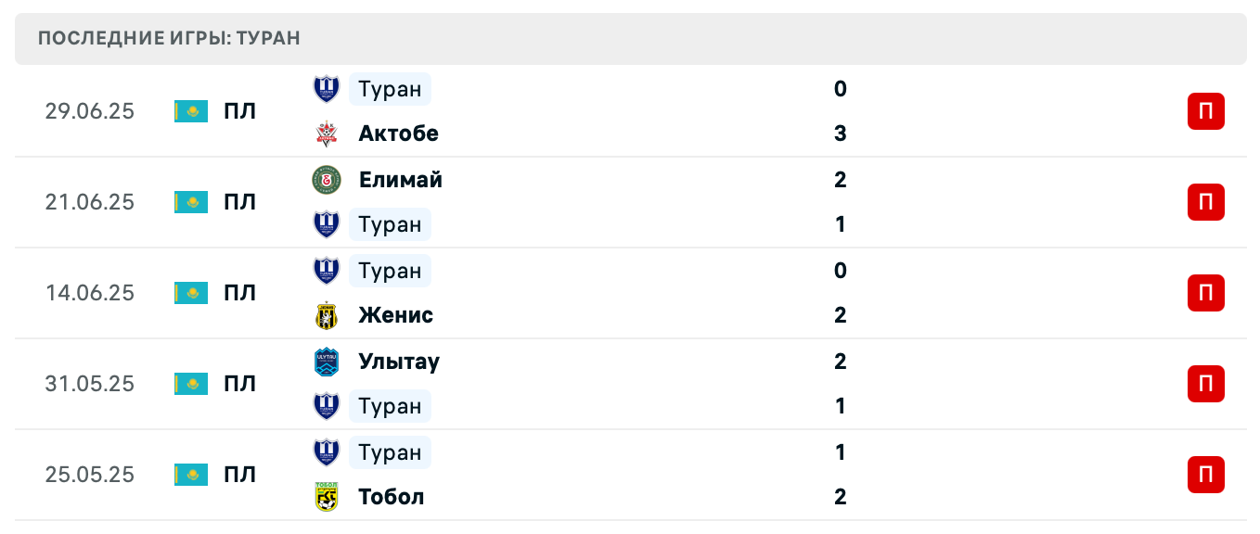This screenshot has height=534, width=1260.
Task: Click the Elimai club crest
Action: (327, 180)
